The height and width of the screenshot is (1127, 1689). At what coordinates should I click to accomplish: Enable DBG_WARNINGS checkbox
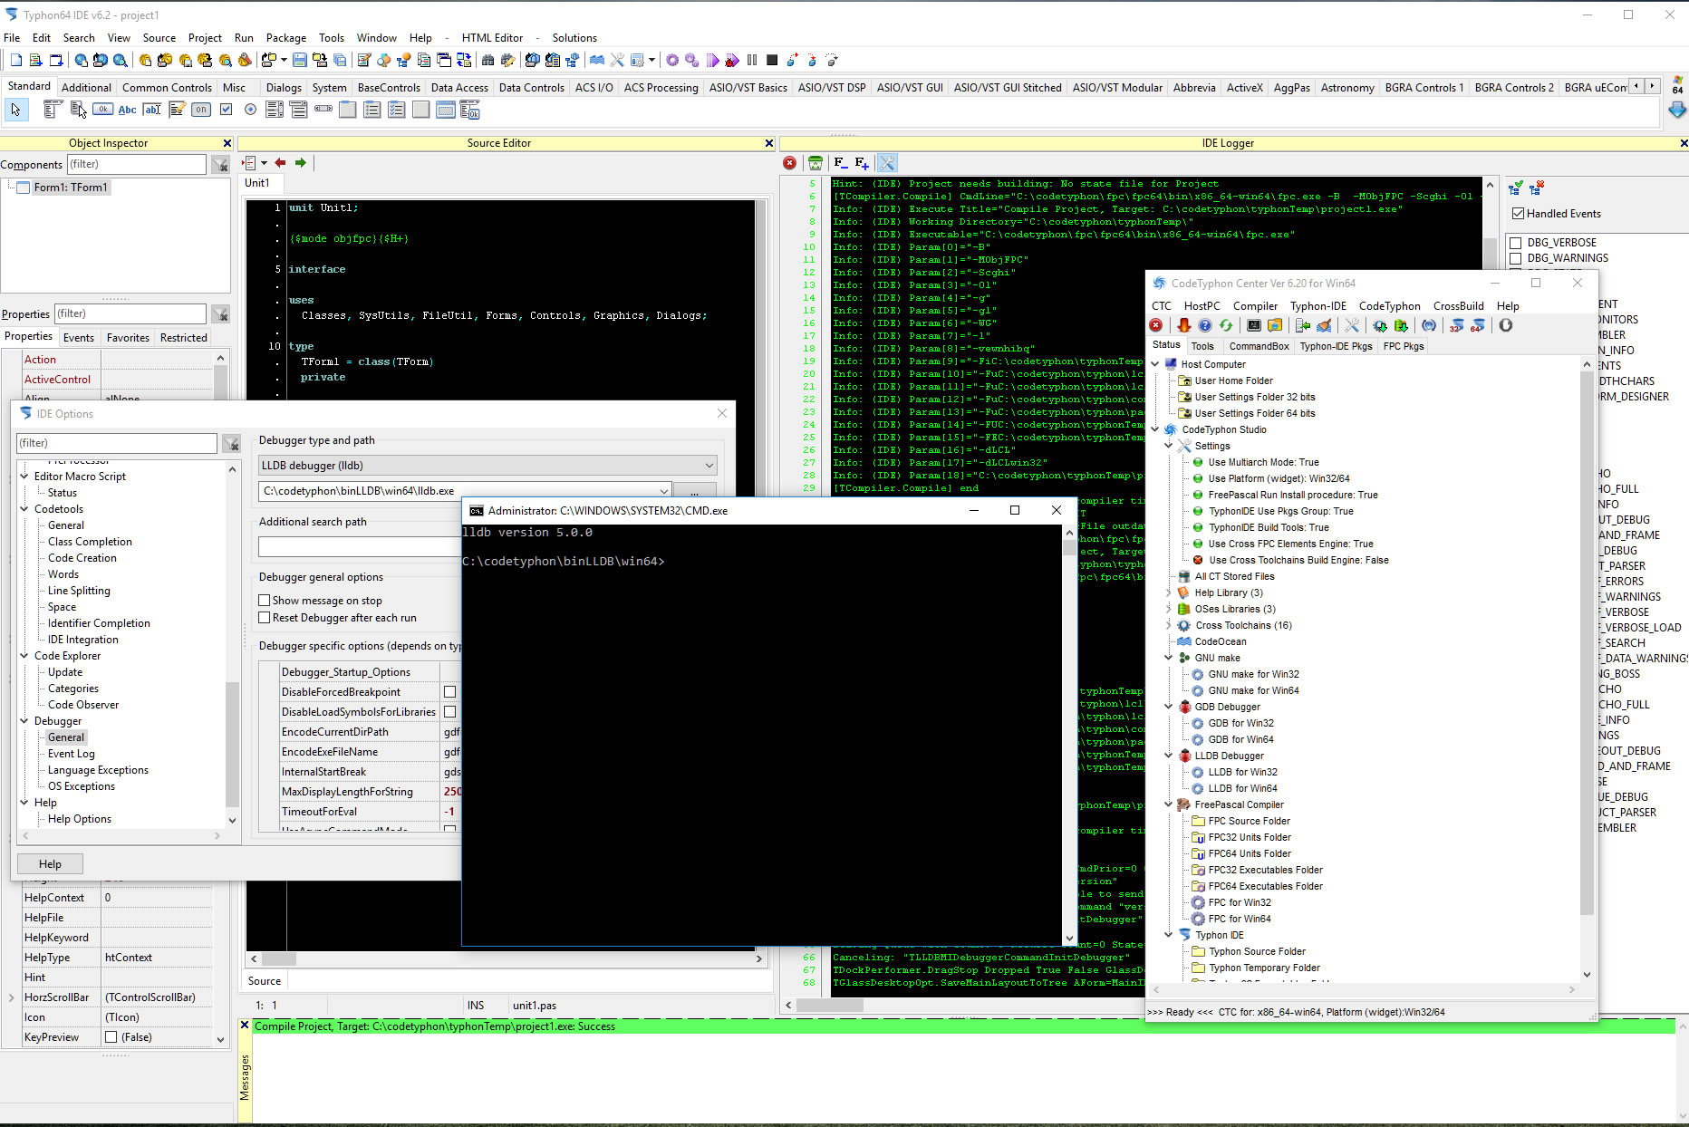[1515, 258]
